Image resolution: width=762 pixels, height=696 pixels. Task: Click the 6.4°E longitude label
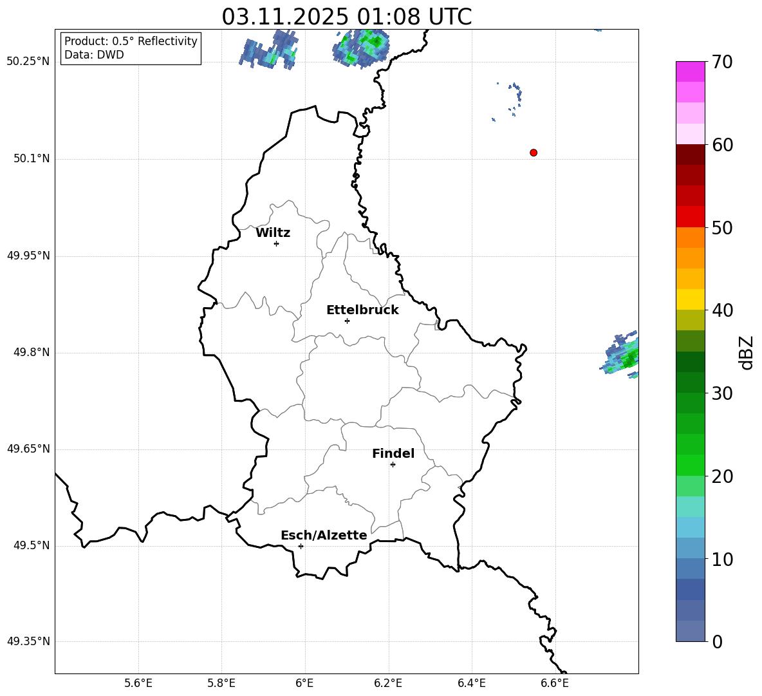point(471,683)
